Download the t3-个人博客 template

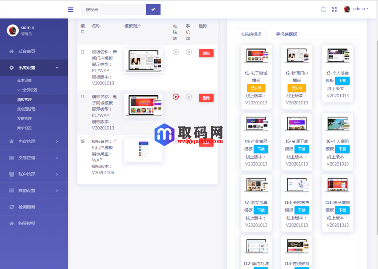click(342, 81)
